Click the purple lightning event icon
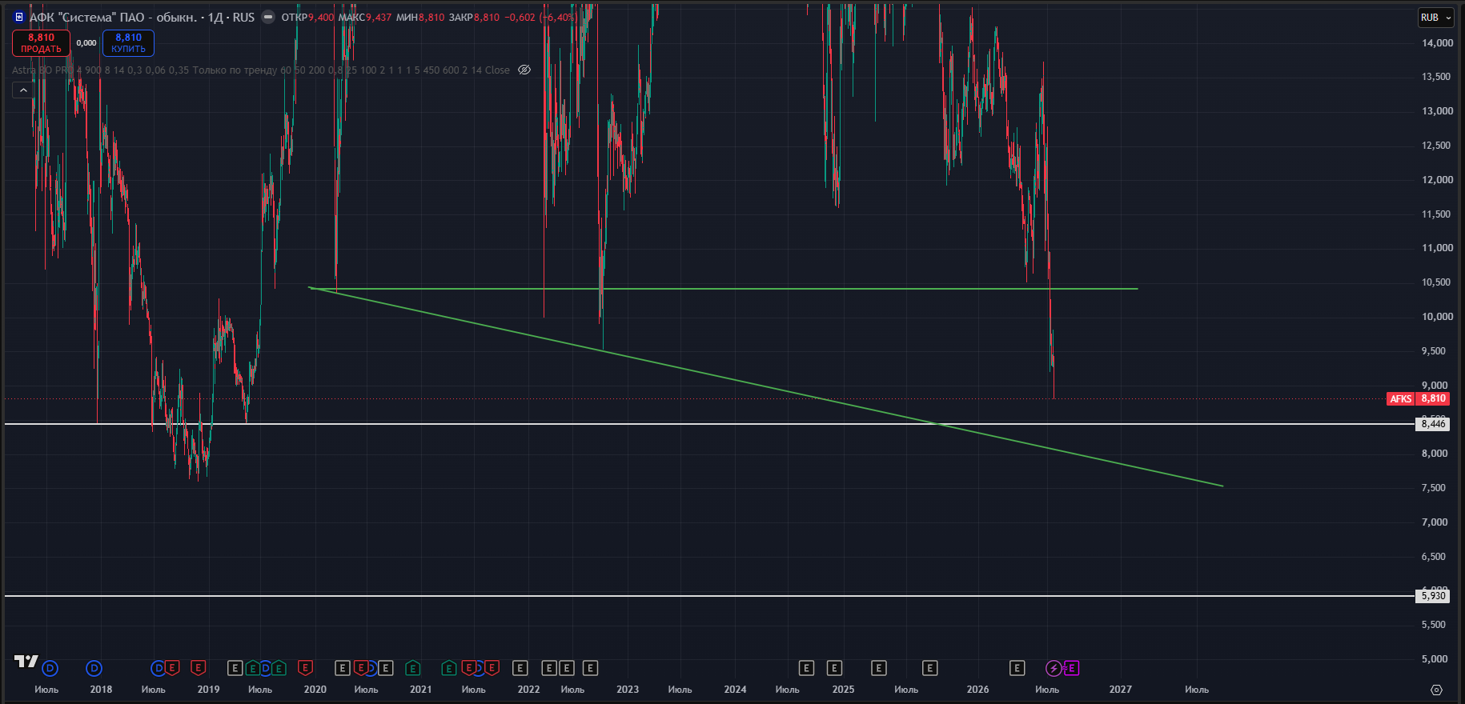The width and height of the screenshot is (1465, 704). pos(1054,668)
